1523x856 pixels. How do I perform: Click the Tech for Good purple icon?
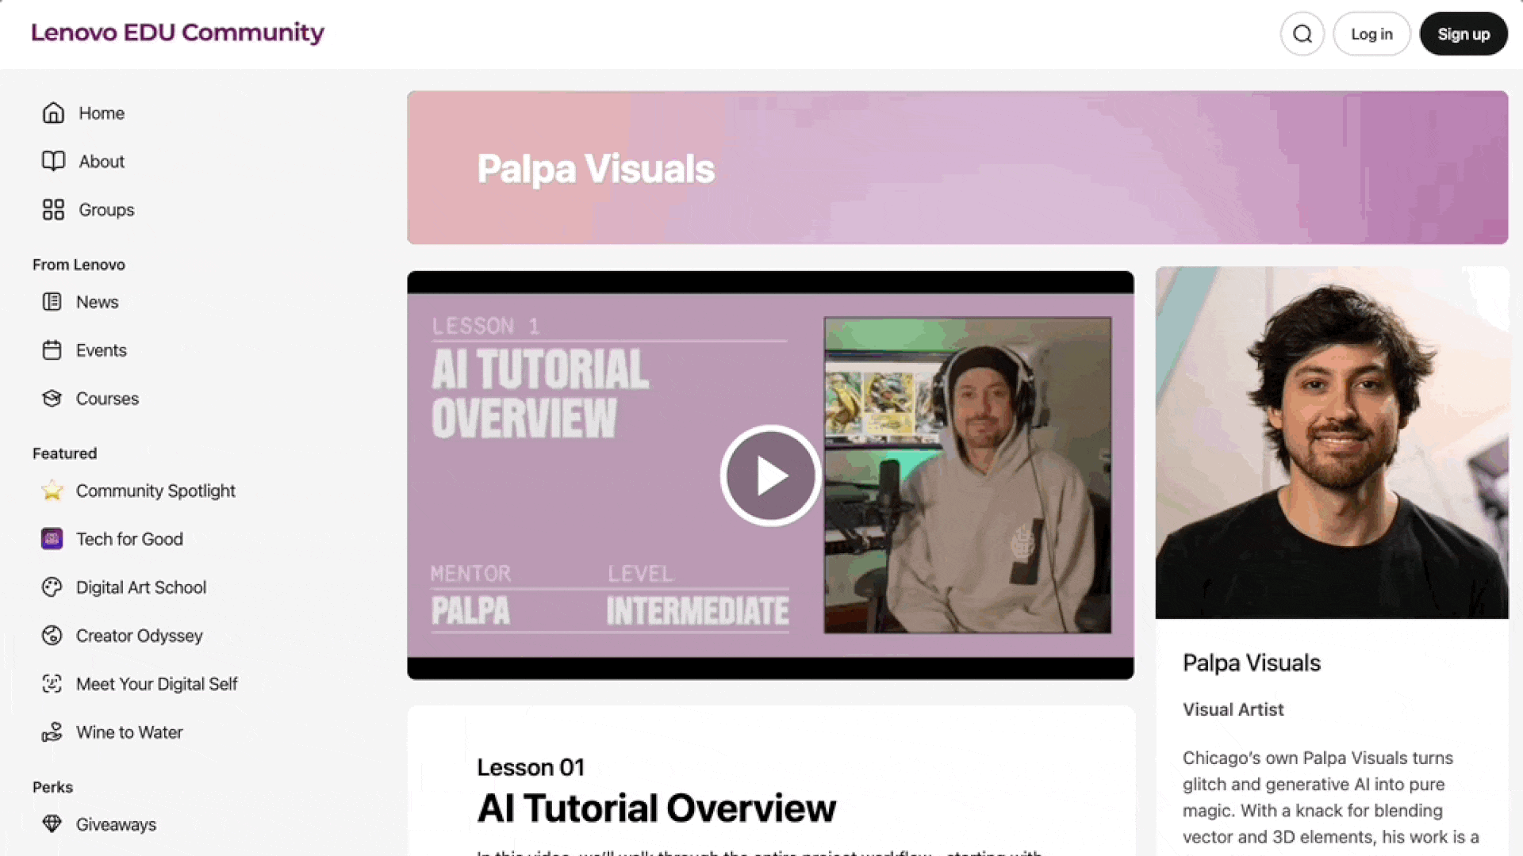pyautogui.click(x=52, y=539)
